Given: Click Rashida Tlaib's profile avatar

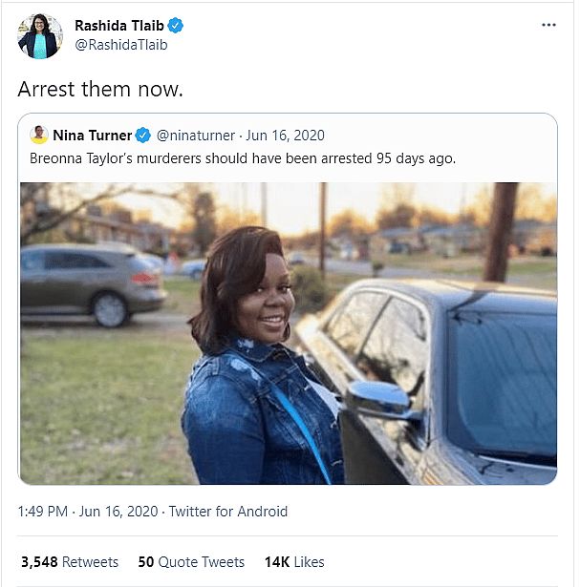Looking at the screenshot, I should point(38,36).
